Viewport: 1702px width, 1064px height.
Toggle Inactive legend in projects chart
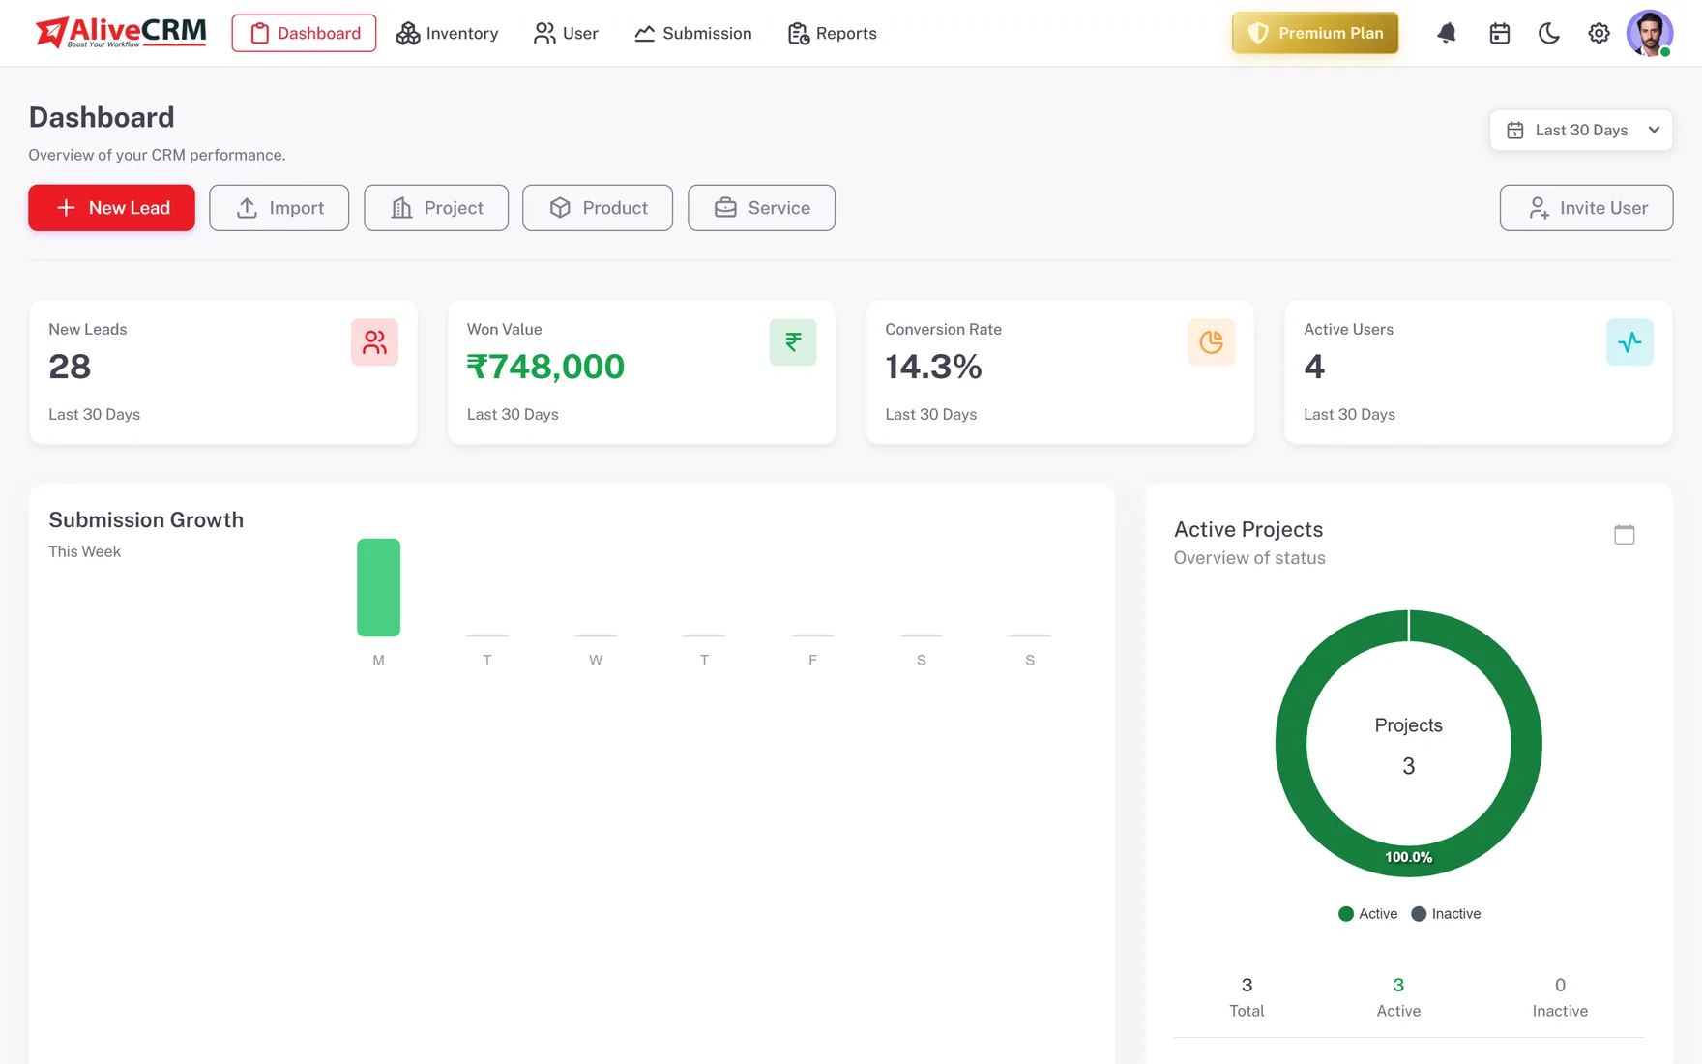pos(1446,914)
